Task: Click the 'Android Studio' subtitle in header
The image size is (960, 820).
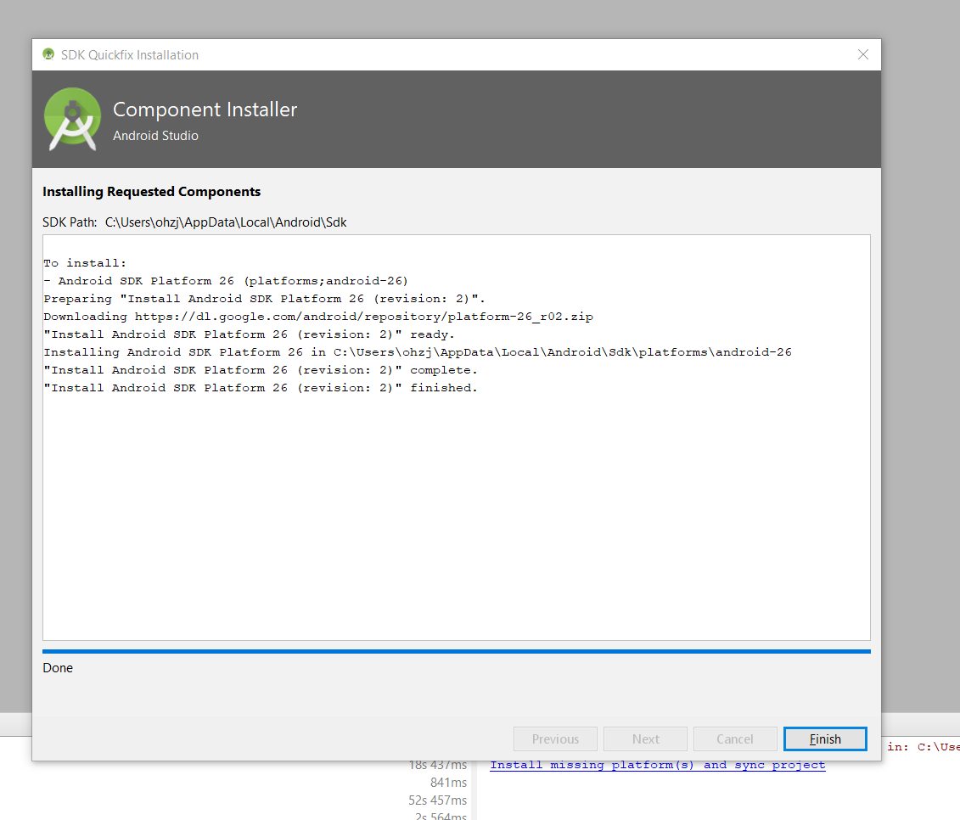Action: click(155, 135)
